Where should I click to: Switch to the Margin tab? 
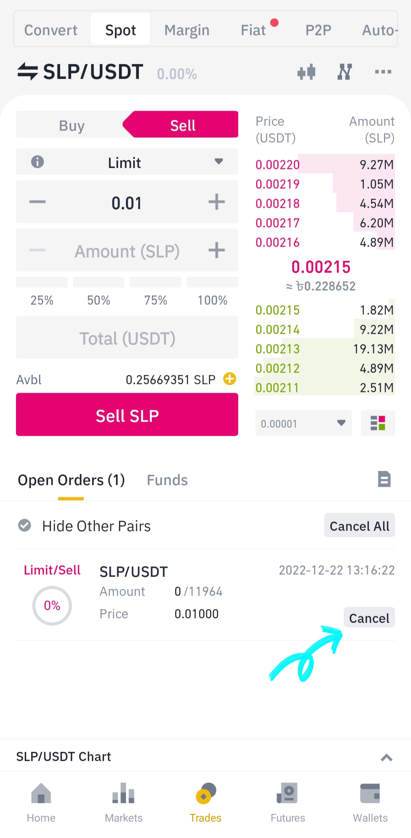(187, 30)
